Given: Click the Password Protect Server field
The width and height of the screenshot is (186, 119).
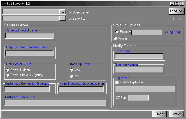Looking at the screenshot, I should tap(29, 36).
